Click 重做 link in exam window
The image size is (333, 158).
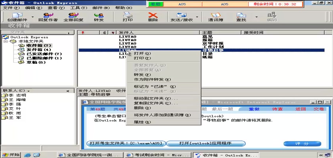pyautogui.click(x=254, y=109)
